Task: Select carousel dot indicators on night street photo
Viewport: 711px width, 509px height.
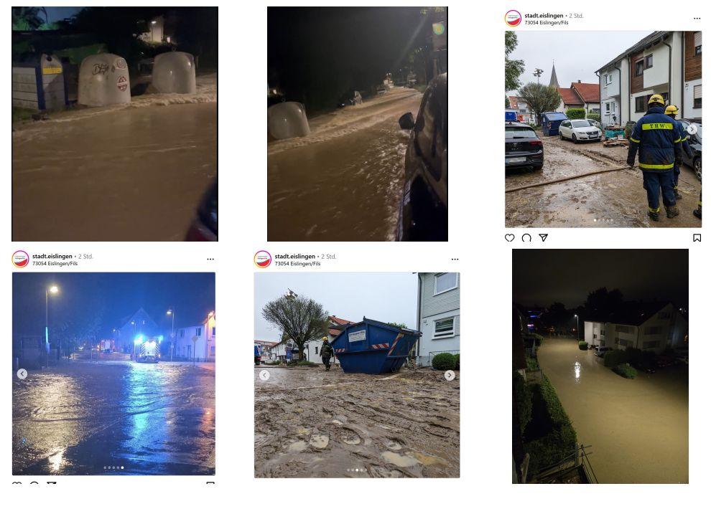Action: (113, 467)
